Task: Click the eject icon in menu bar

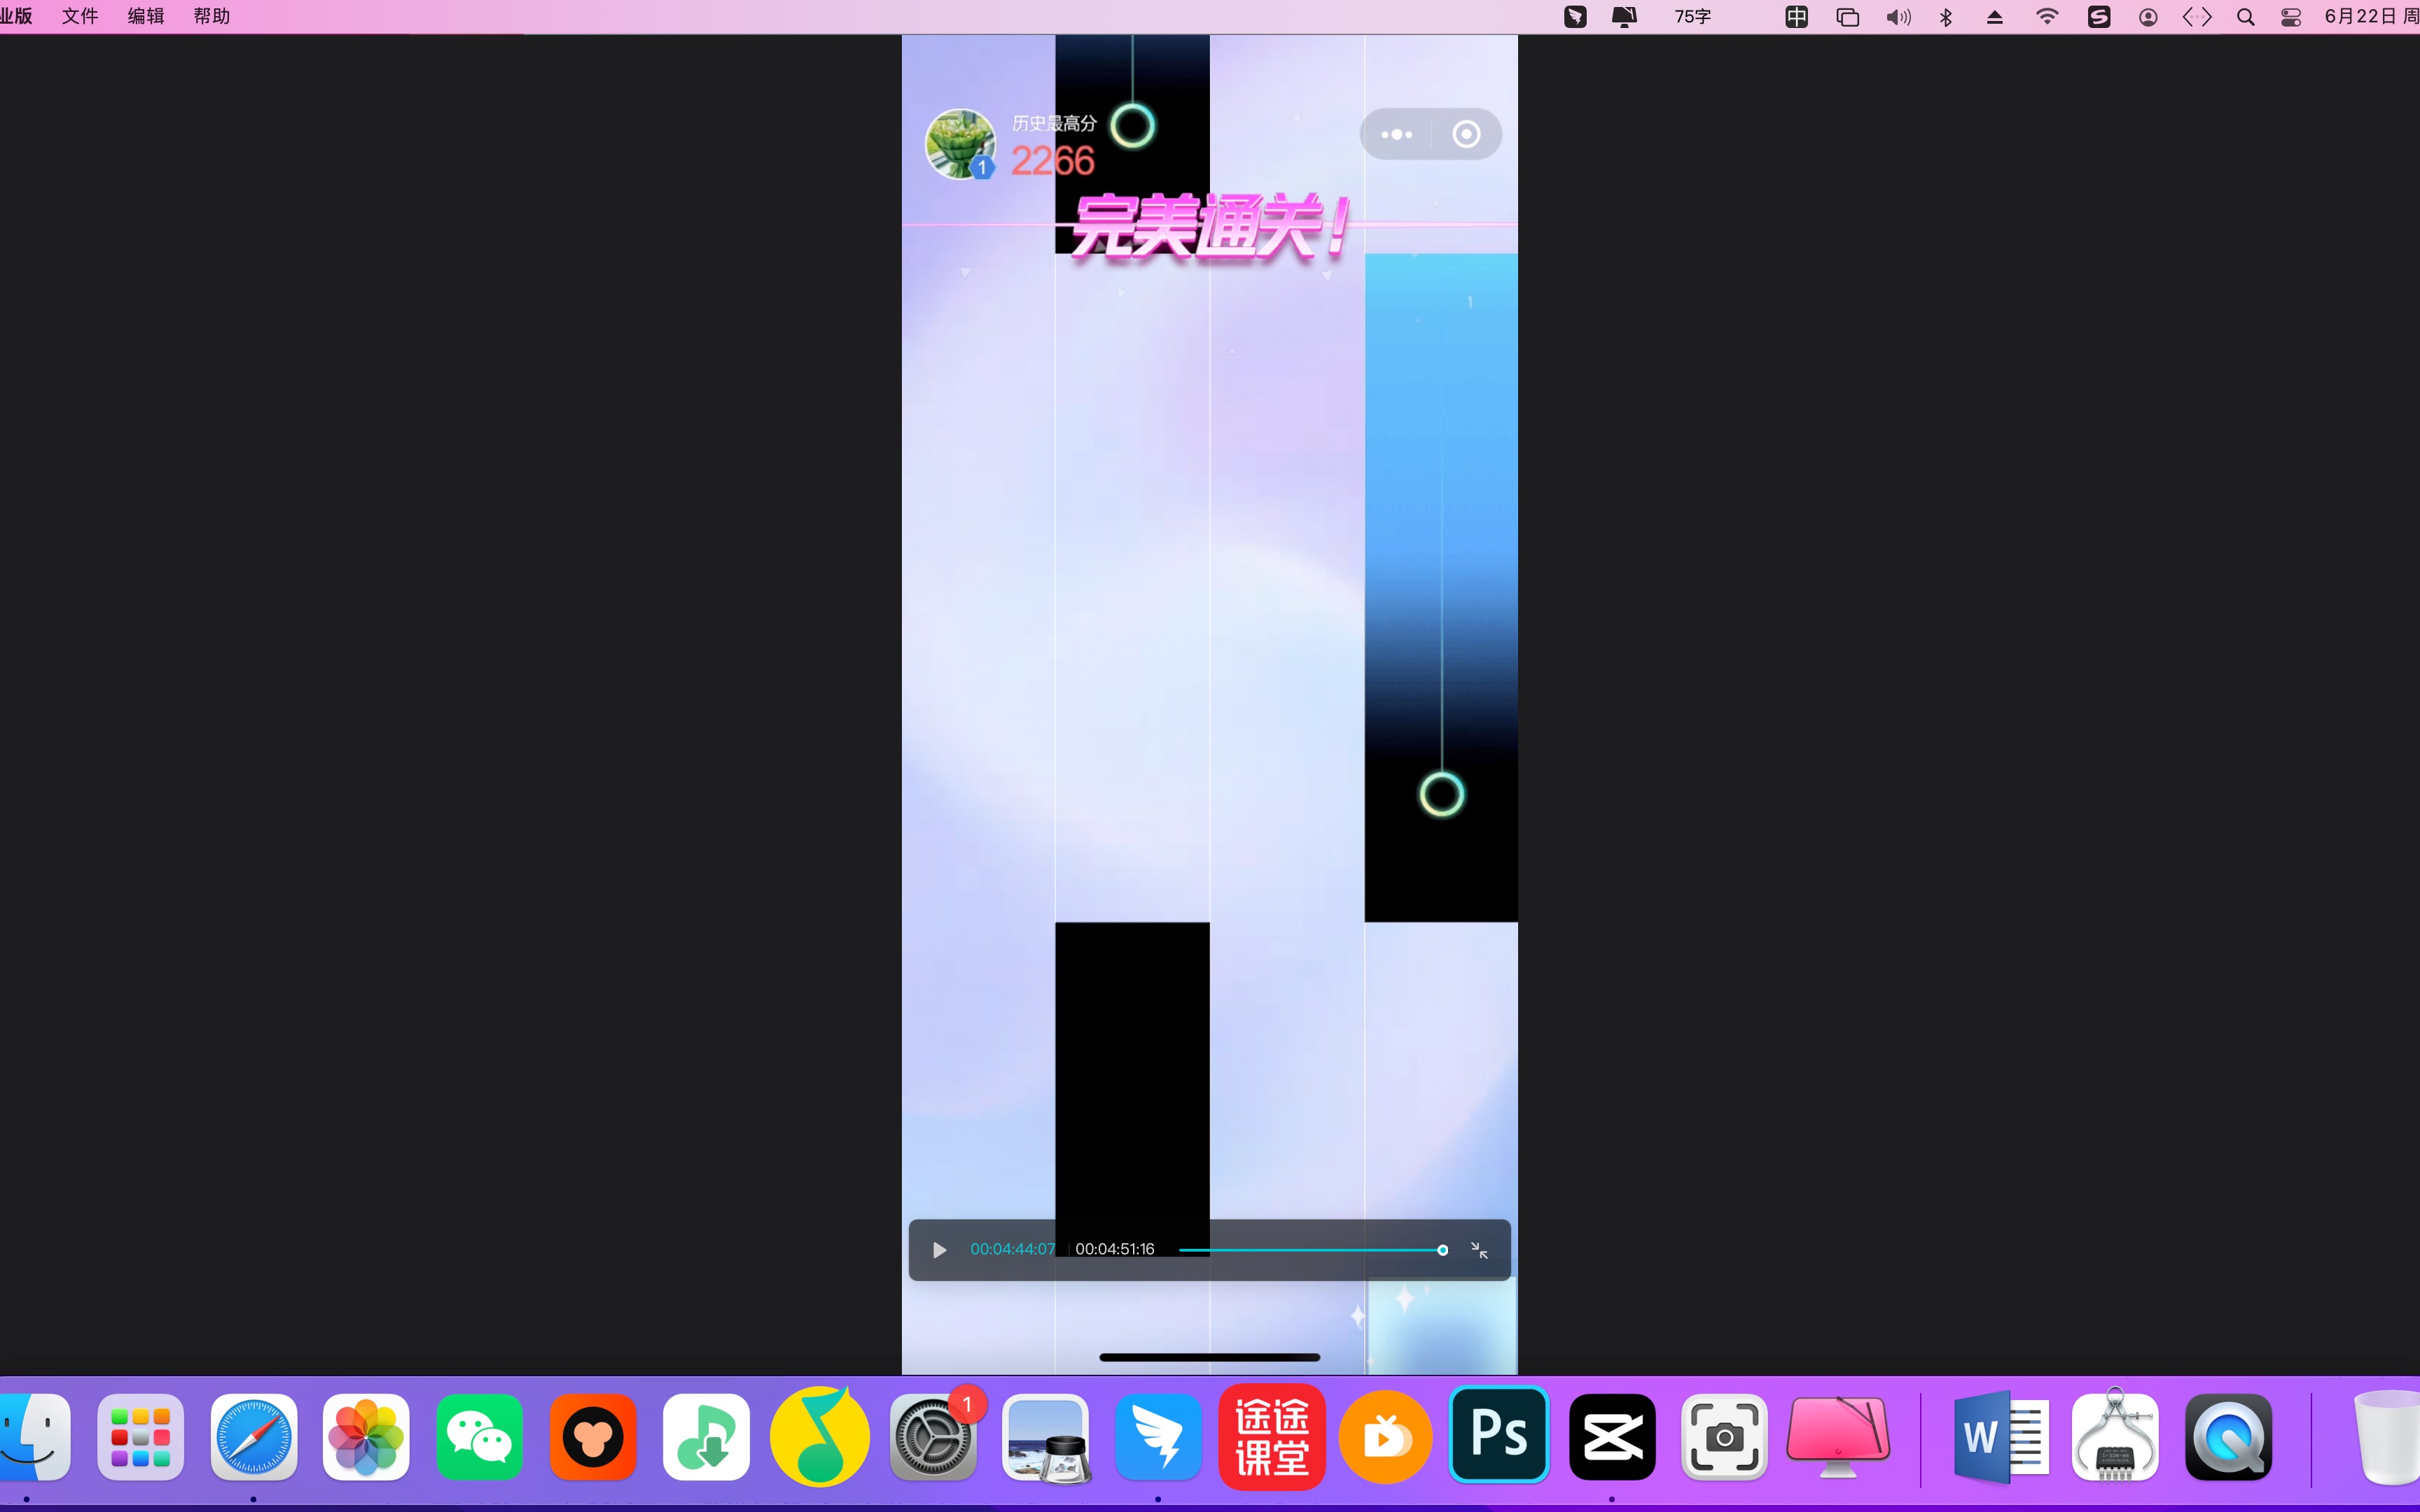Action: tap(1995, 17)
